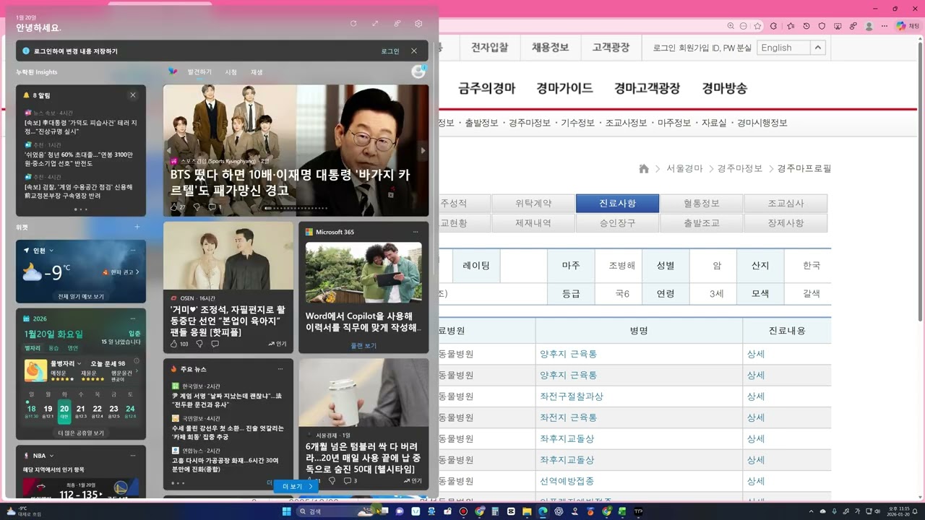
Task: Go to next headline carousel slide
Action: (x=423, y=150)
